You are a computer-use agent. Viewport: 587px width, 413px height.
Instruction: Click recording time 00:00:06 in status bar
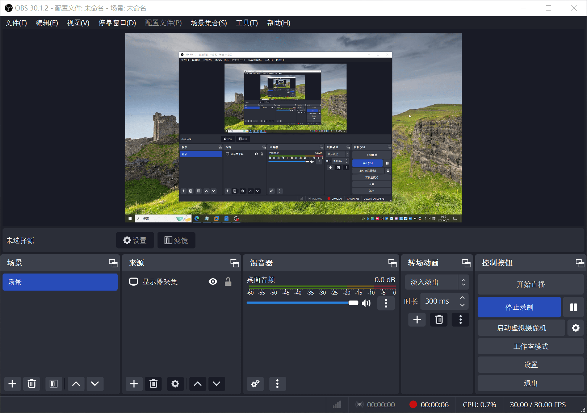pyautogui.click(x=435, y=405)
